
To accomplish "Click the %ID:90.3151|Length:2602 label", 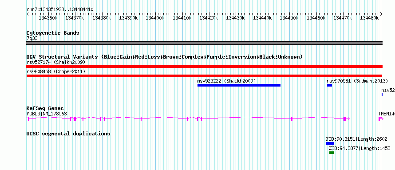I will pos(356,139).
